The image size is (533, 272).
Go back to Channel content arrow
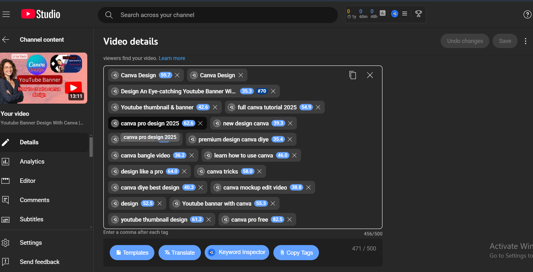pos(6,40)
